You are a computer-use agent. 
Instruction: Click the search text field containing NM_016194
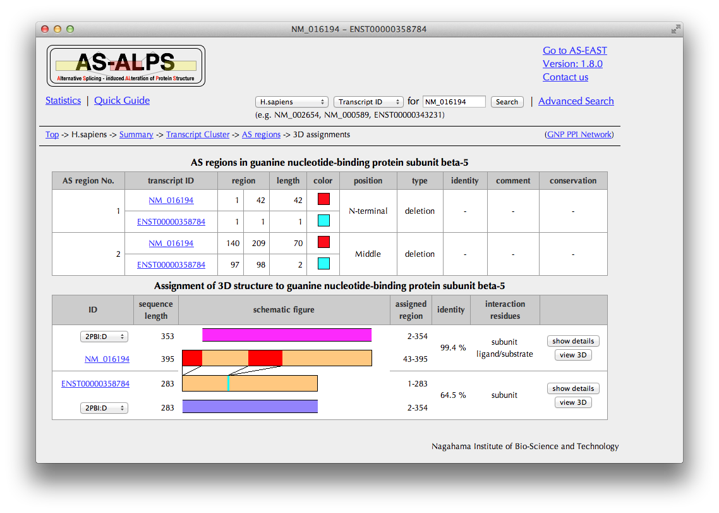tap(454, 102)
